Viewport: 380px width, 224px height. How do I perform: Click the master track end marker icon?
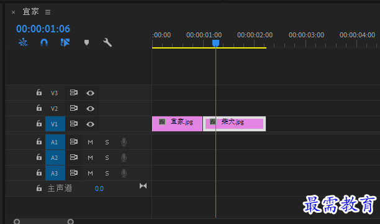pos(143,186)
